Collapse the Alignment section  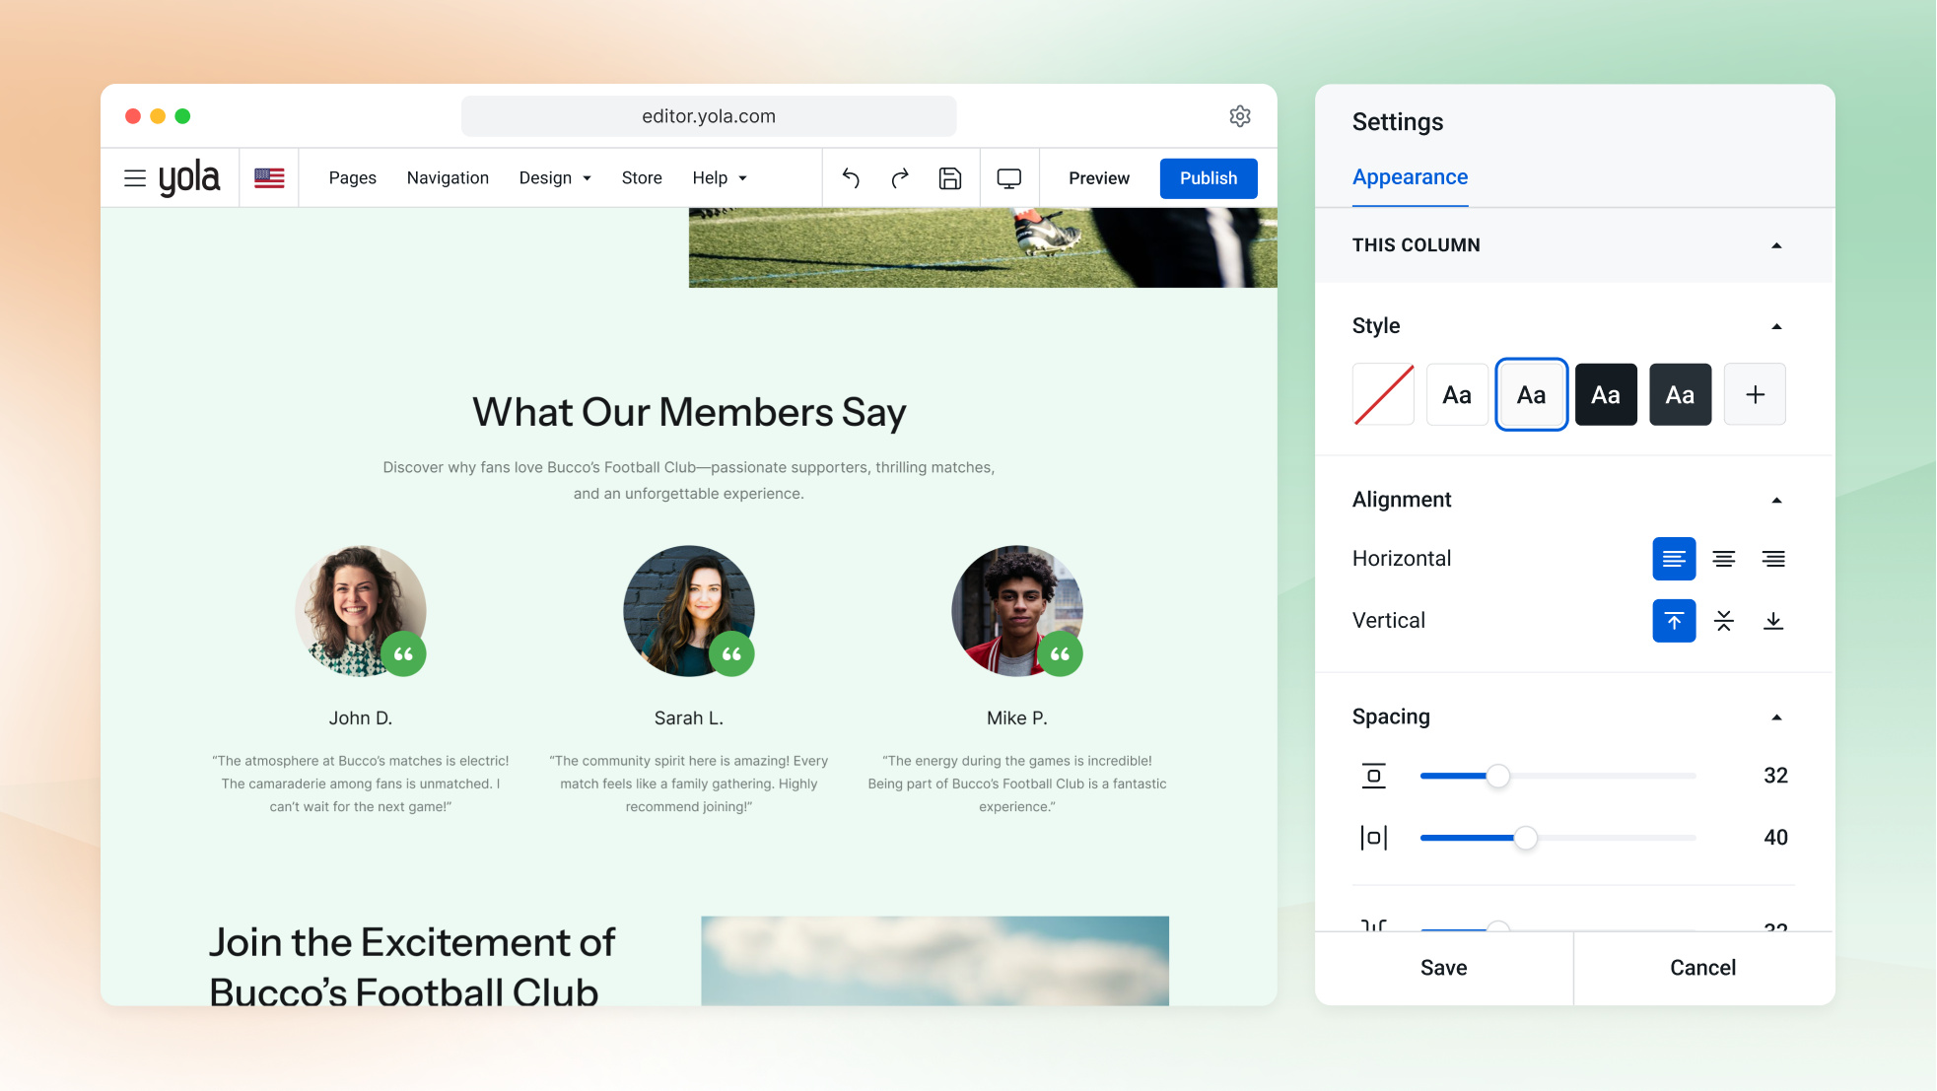(x=1776, y=501)
